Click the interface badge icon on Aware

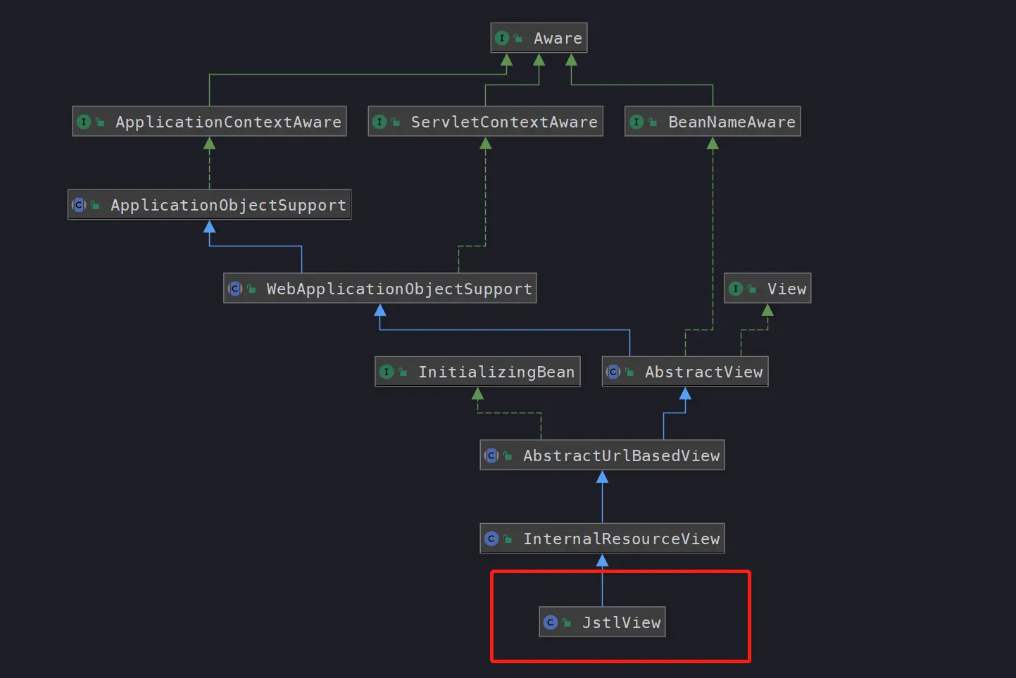tap(503, 38)
